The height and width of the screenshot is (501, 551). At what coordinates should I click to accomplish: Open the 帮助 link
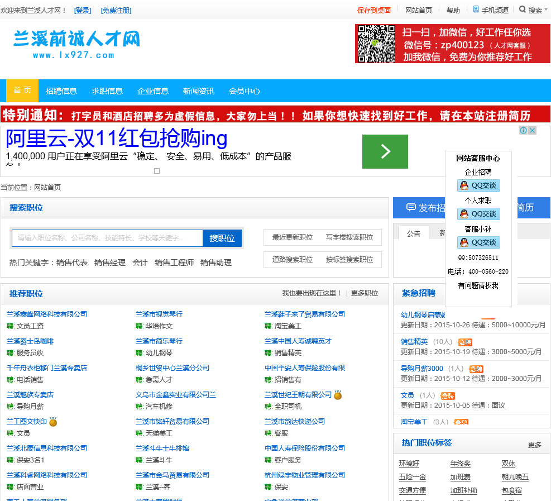tap(453, 10)
